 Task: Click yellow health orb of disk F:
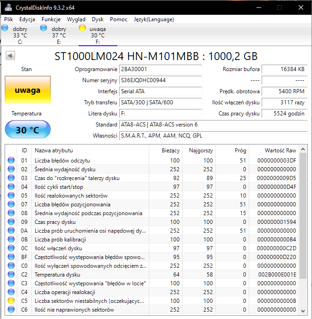[82, 28]
